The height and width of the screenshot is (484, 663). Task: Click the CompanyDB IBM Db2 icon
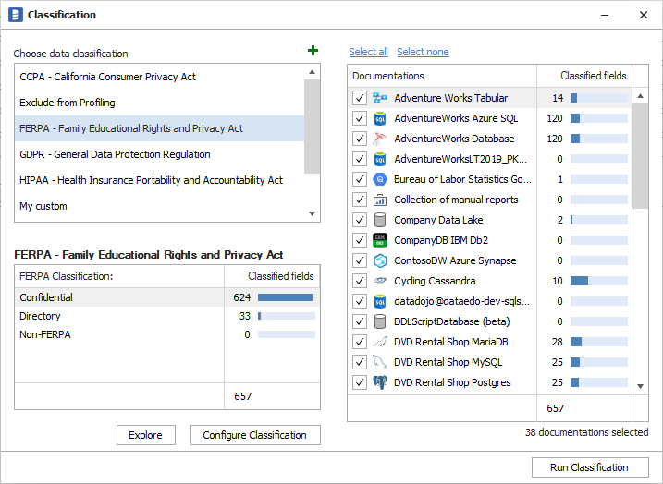click(x=379, y=240)
